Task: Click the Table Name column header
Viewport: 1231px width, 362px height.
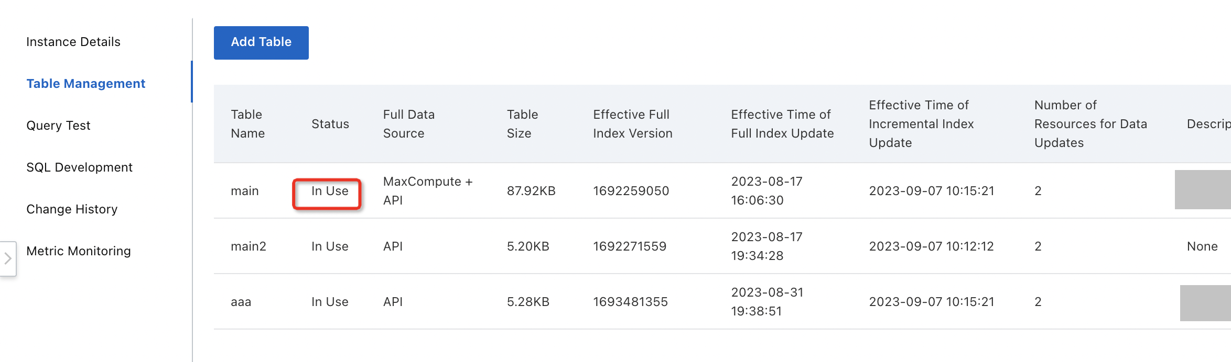Action: click(x=247, y=124)
